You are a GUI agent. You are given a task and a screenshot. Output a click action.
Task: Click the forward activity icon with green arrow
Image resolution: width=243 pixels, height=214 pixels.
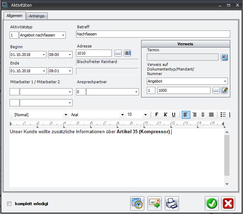(x=155, y=203)
